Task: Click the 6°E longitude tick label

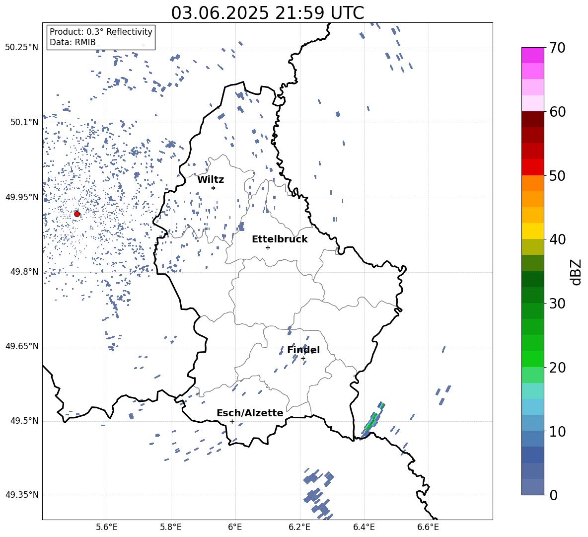Action: point(235,528)
